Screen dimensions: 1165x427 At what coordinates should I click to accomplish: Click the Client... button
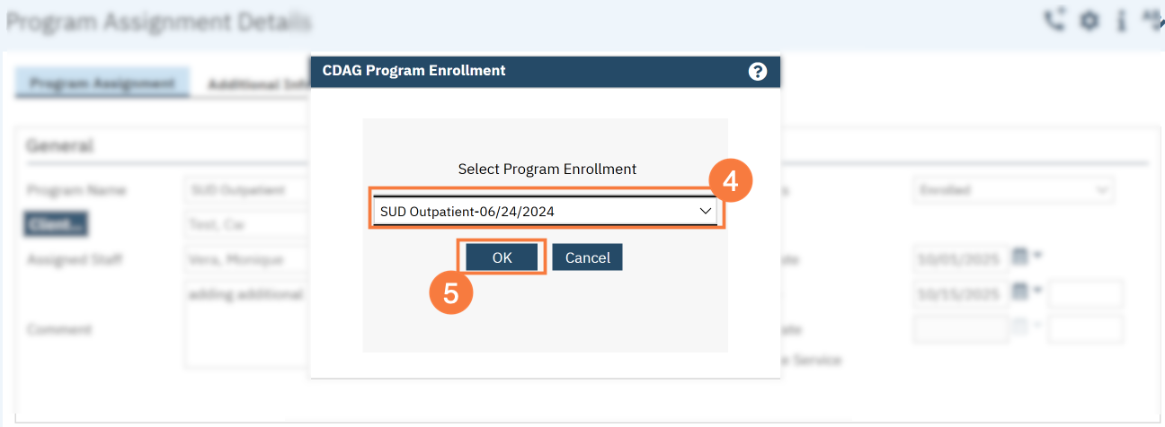[57, 223]
